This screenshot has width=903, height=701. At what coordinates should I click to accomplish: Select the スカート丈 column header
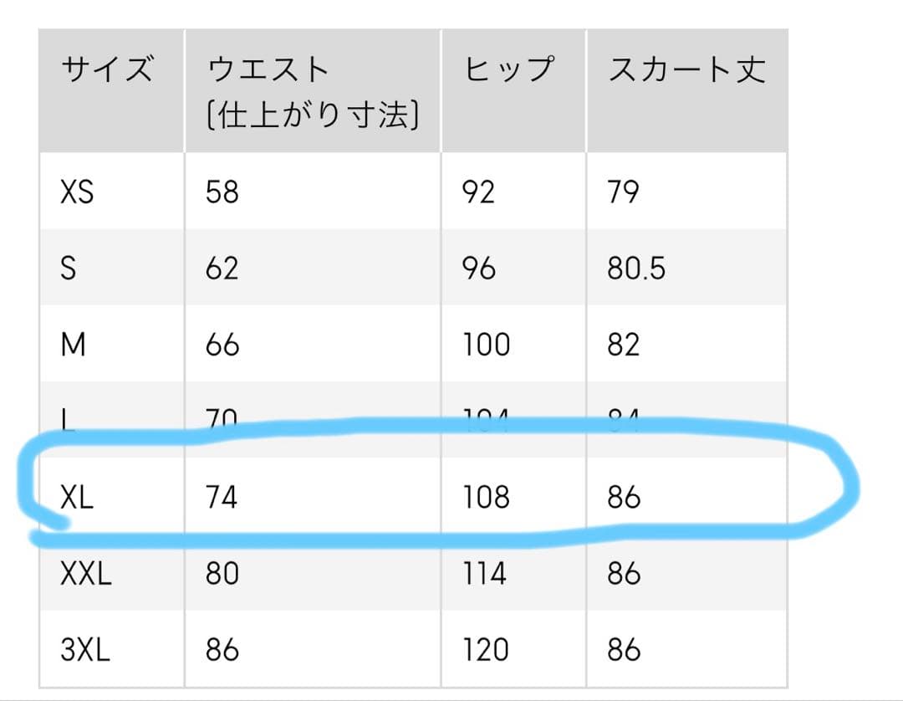pyautogui.click(x=686, y=69)
